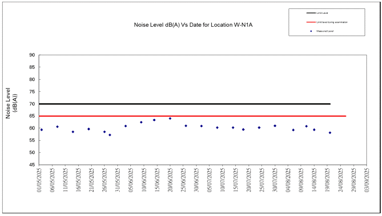Screen dimensions: 382x216
Task: Select the lowest data point near 28/05/2025
Action: (x=110, y=135)
